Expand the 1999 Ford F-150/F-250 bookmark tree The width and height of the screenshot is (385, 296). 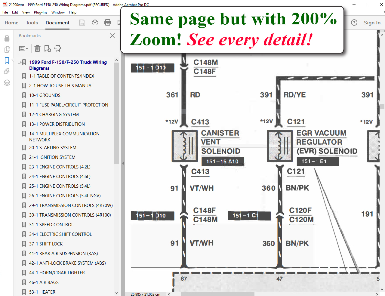point(19,62)
